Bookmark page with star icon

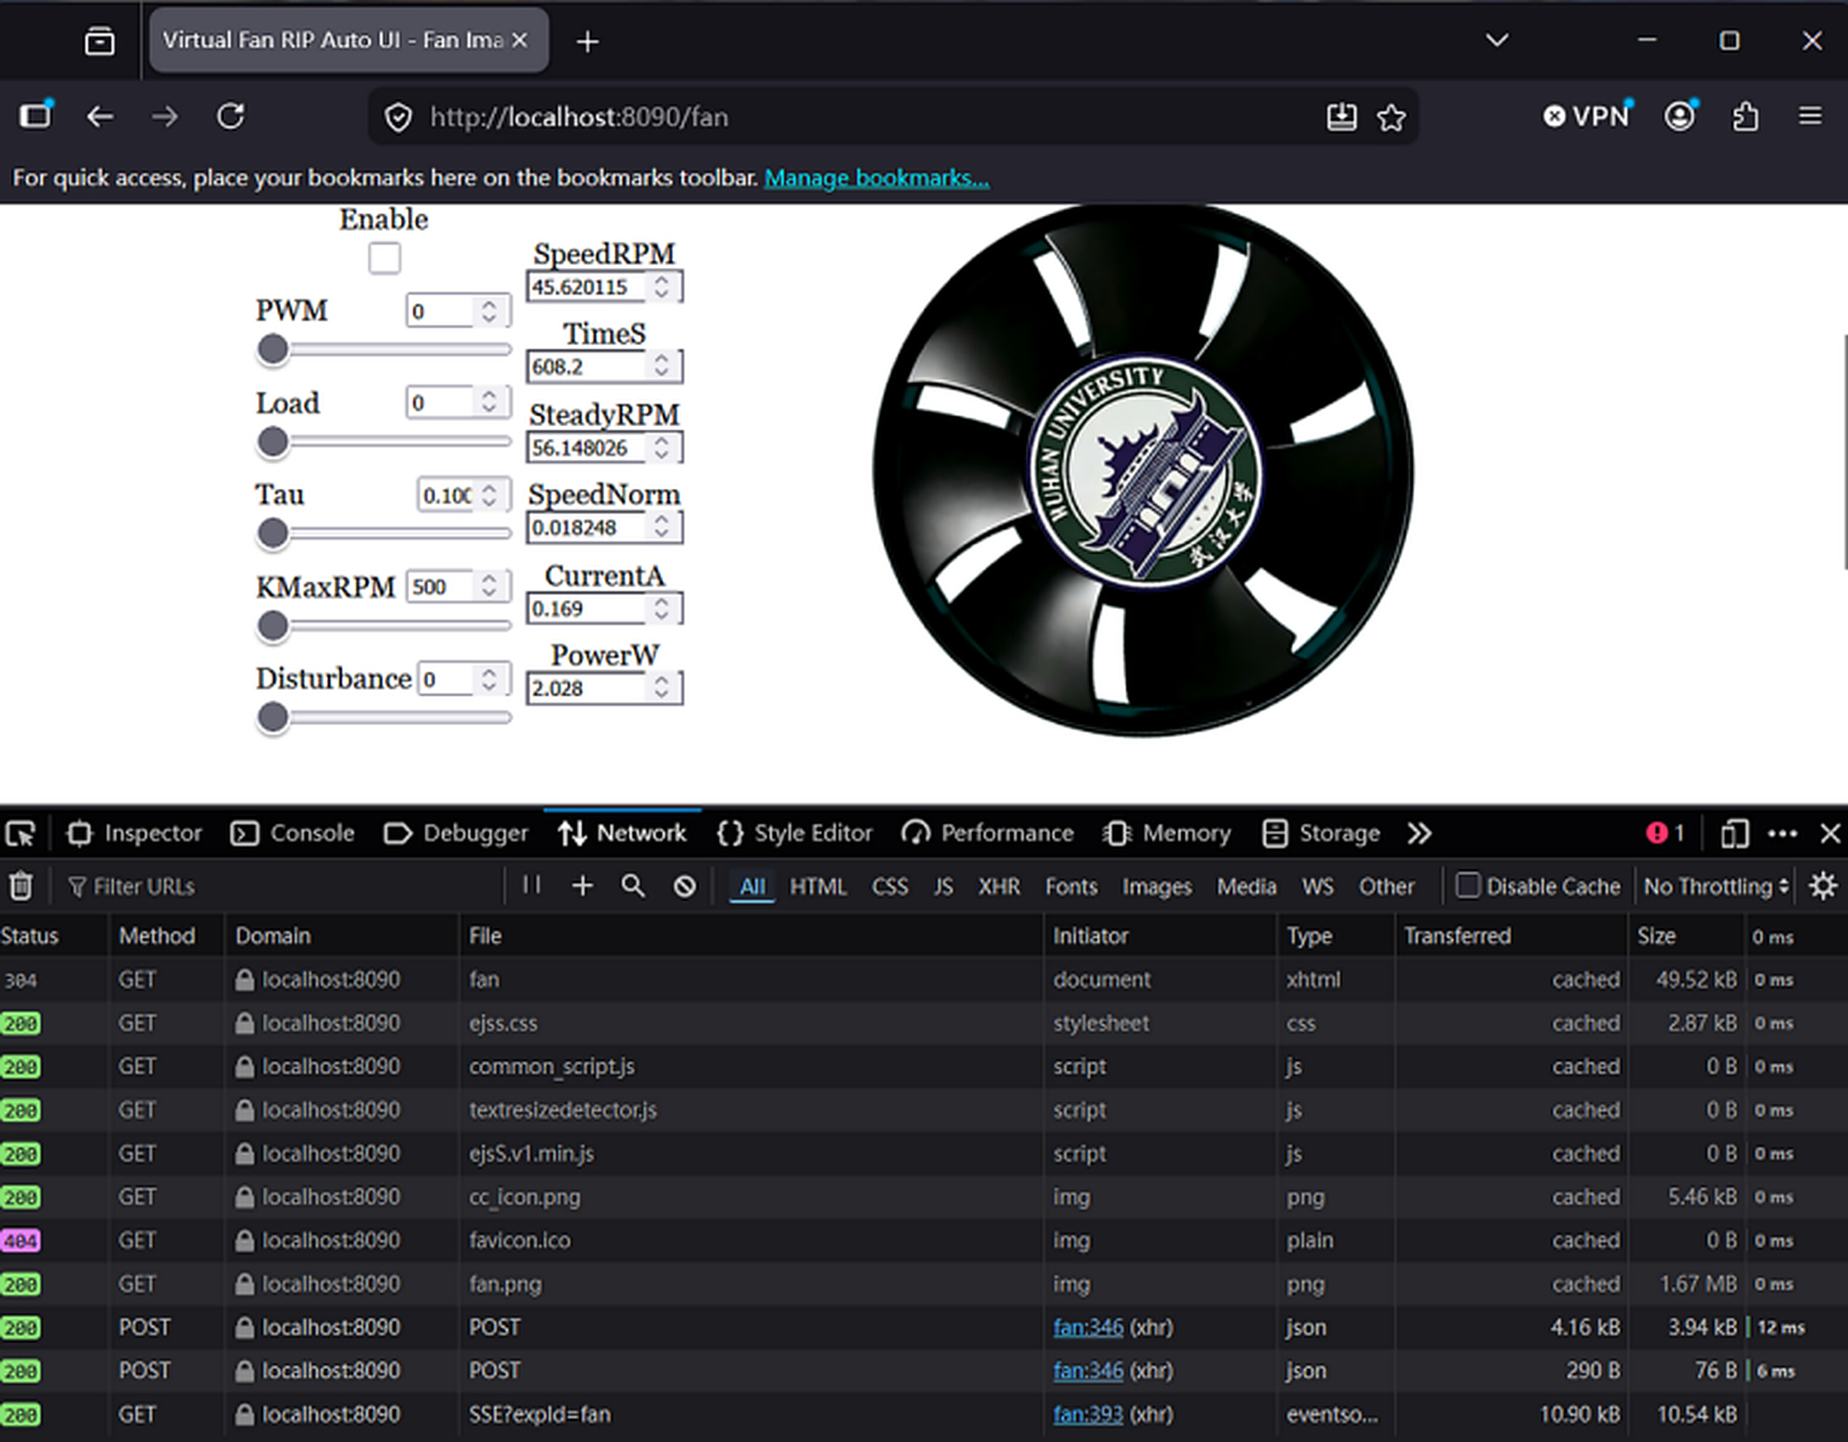coord(1391,117)
